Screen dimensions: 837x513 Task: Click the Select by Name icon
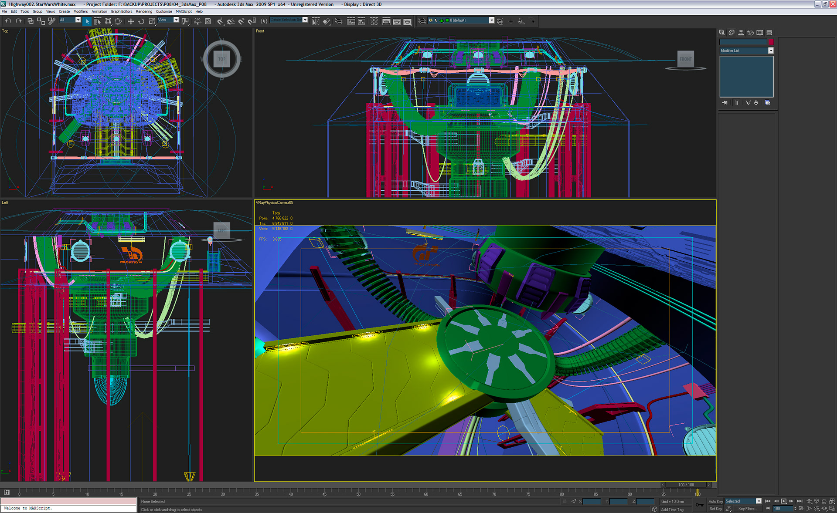click(98, 21)
